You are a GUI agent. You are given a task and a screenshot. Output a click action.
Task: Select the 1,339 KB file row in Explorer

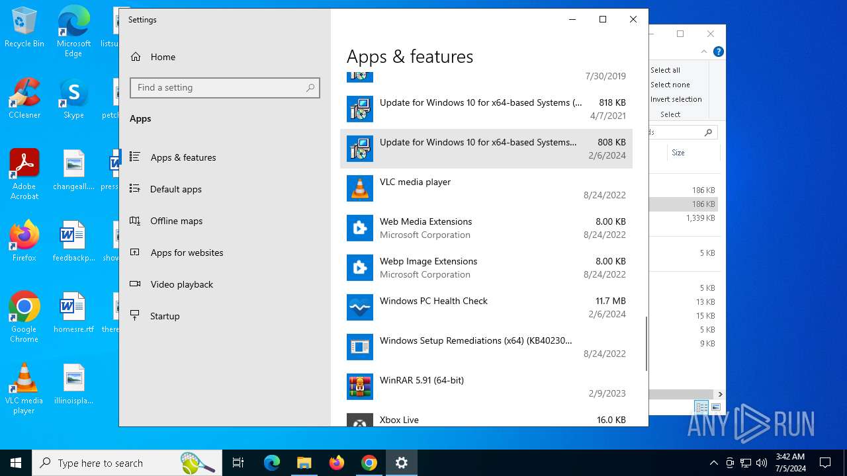point(684,218)
